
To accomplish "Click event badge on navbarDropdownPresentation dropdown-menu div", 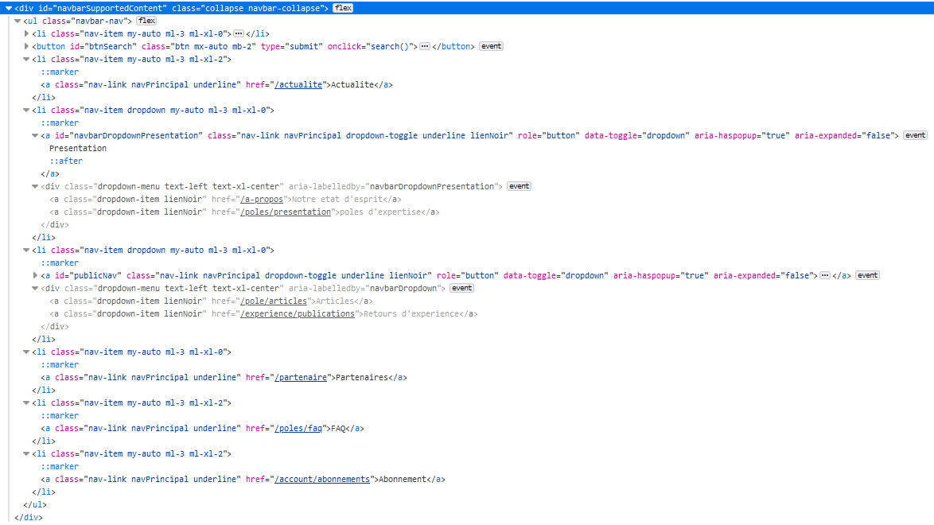I will [519, 186].
